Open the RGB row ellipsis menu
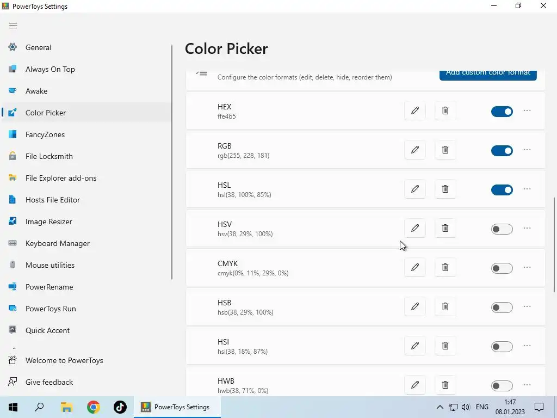The width and height of the screenshot is (557, 418). click(527, 150)
